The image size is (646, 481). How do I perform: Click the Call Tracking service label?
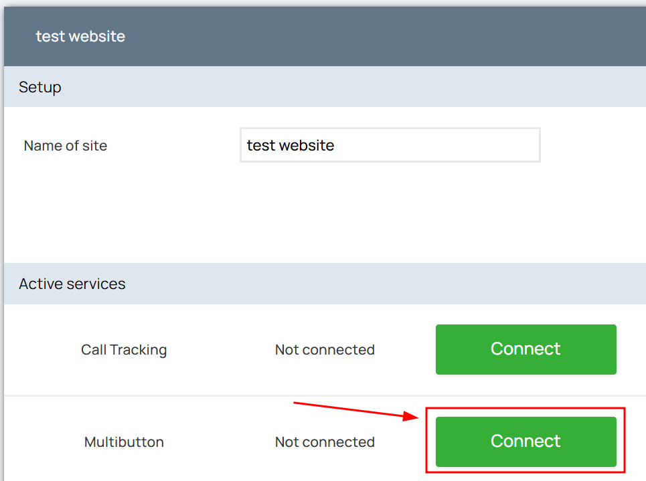(x=124, y=350)
